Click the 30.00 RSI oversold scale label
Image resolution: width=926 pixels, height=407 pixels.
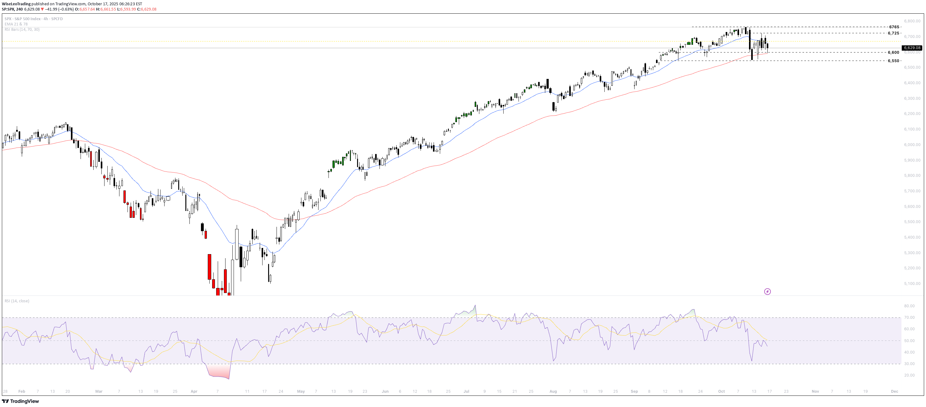click(909, 364)
